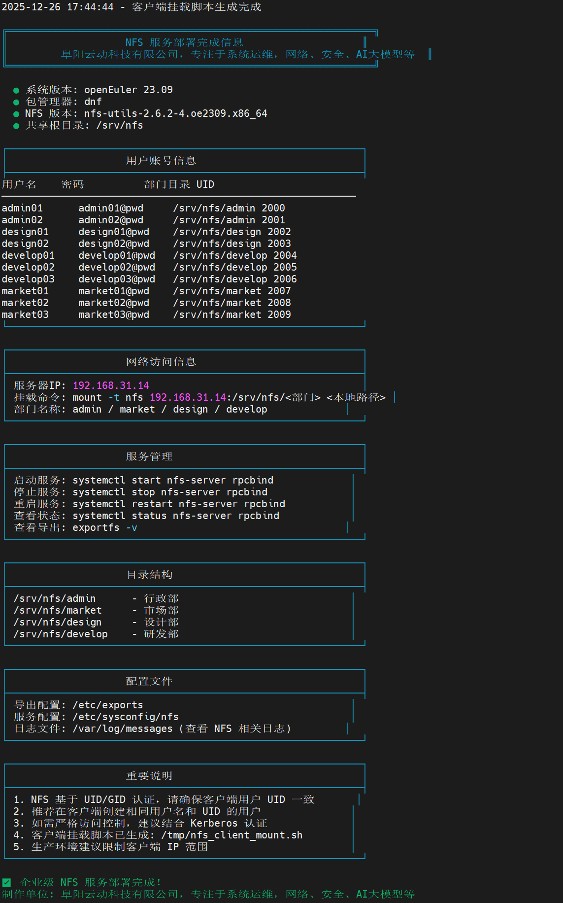
Task: Click username develop02
Action: click(28, 267)
